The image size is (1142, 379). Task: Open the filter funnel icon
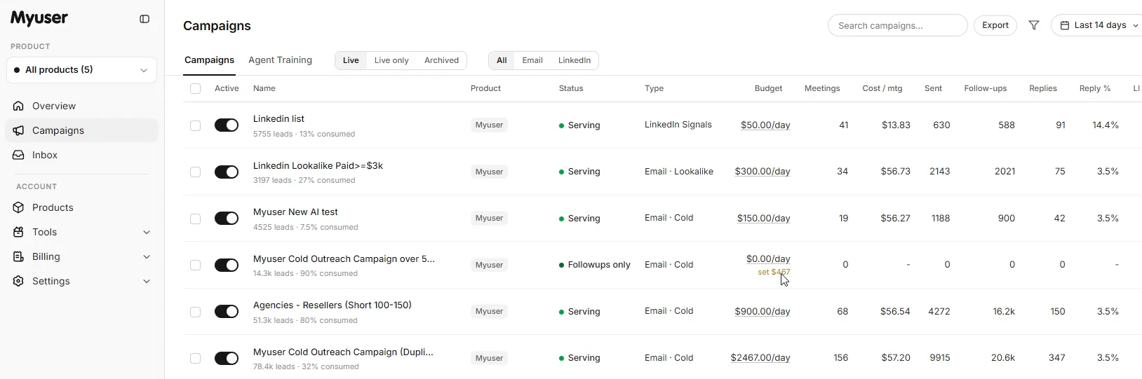(x=1034, y=25)
